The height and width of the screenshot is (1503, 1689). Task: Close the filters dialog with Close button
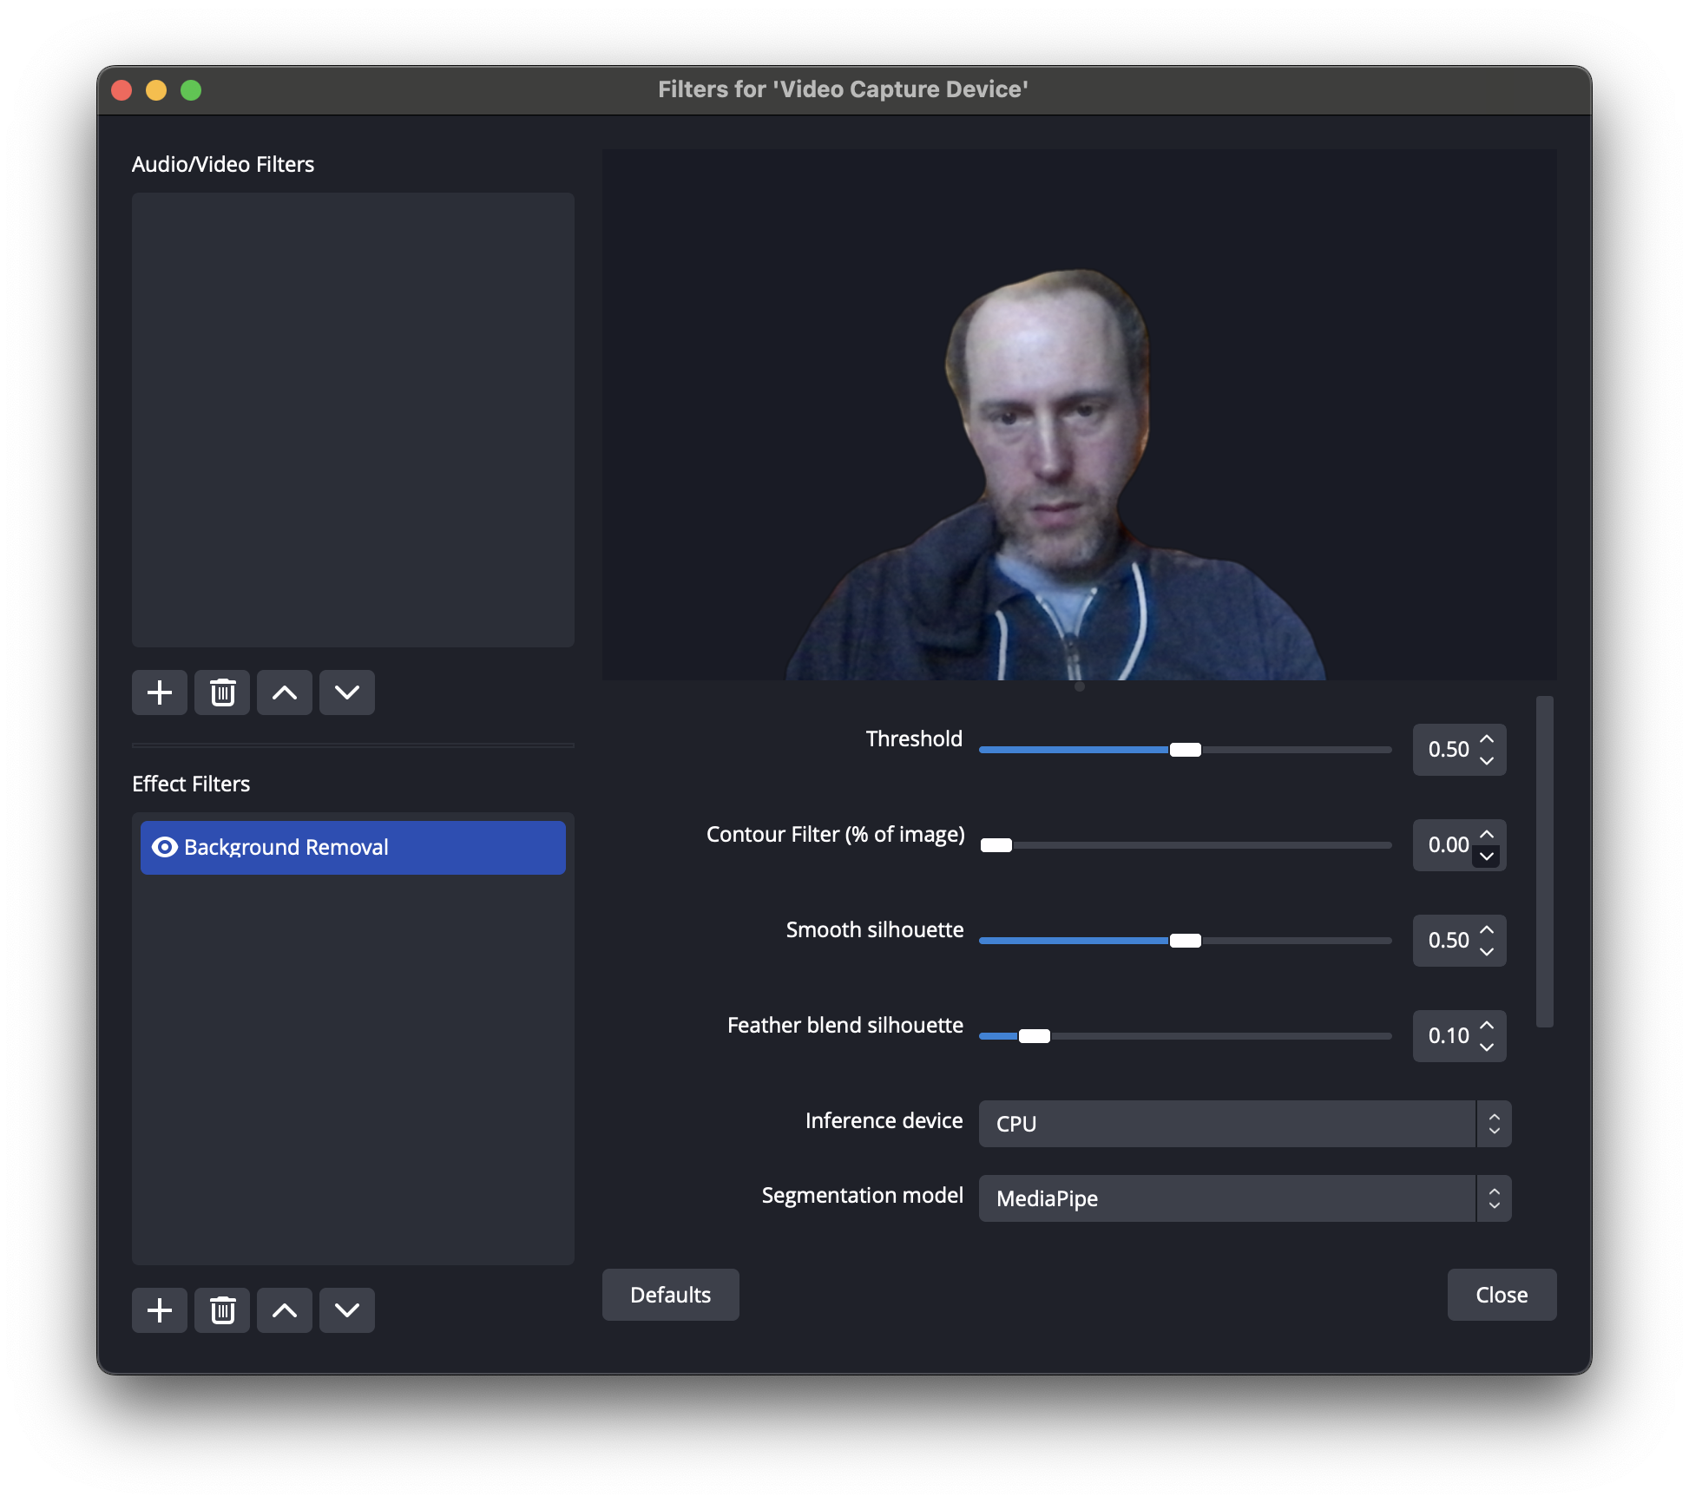click(x=1501, y=1294)
